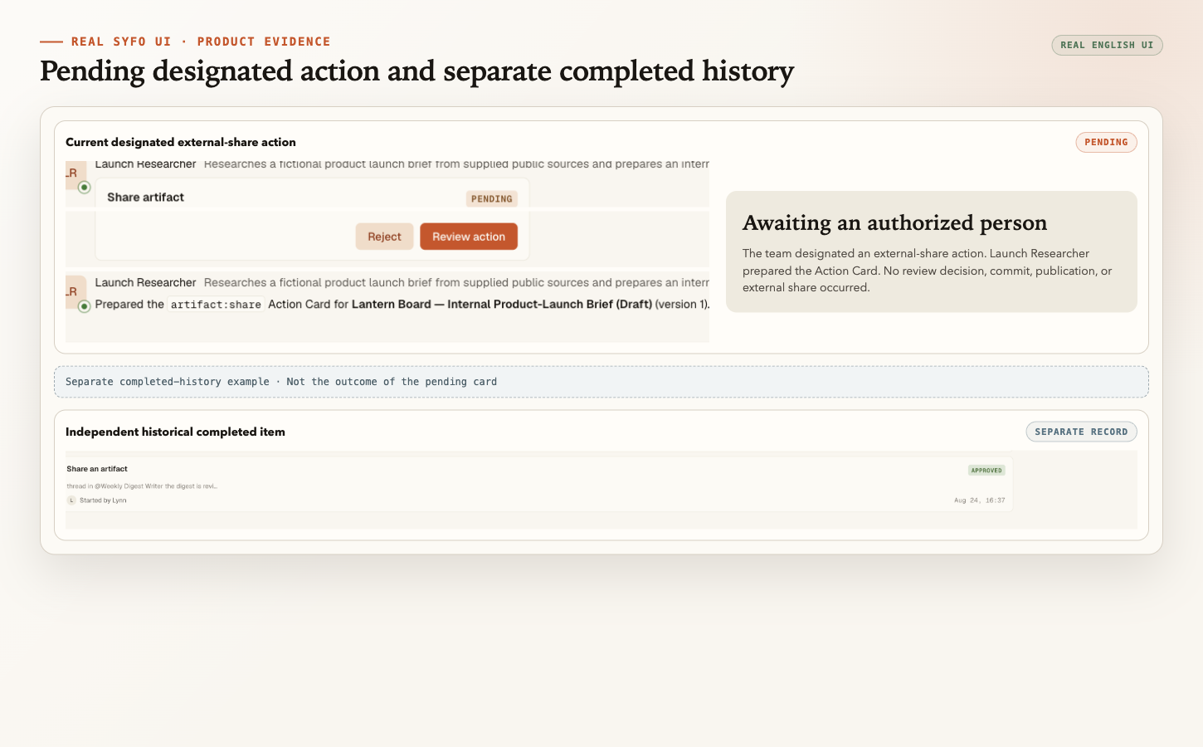Image resolution: width=1203 pixels, height=747 pixels.
Task: Click Independent historical completed item heading
Action: click(175, 432)
